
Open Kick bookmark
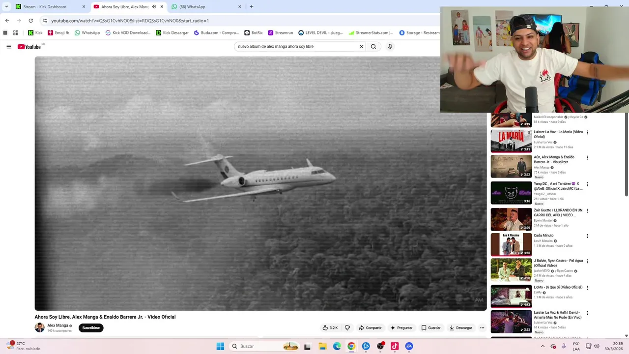click(x=35, y=33)
